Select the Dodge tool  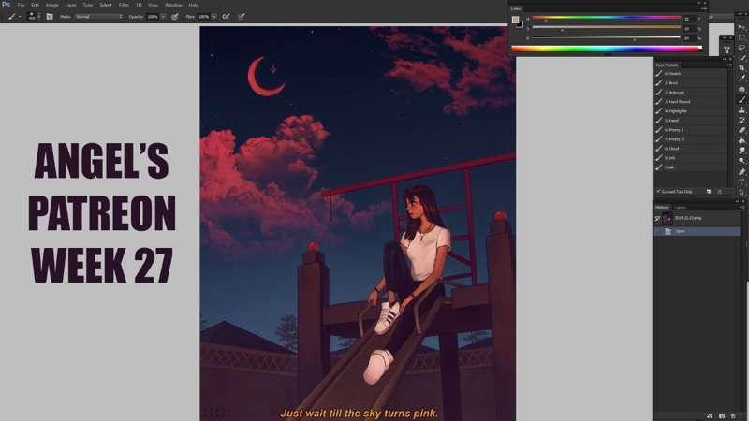(742, 161)
